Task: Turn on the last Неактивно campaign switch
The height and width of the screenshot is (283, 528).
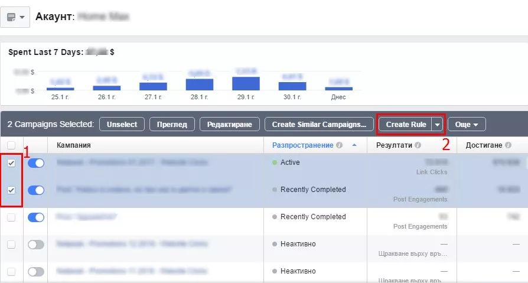Action: pyautogui.click(x=36, y=272)
